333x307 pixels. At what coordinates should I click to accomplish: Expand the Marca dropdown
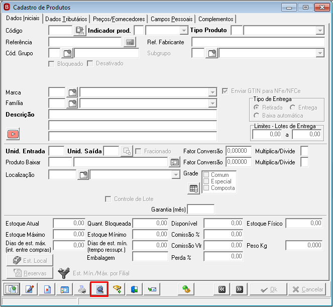pos(212,92)
